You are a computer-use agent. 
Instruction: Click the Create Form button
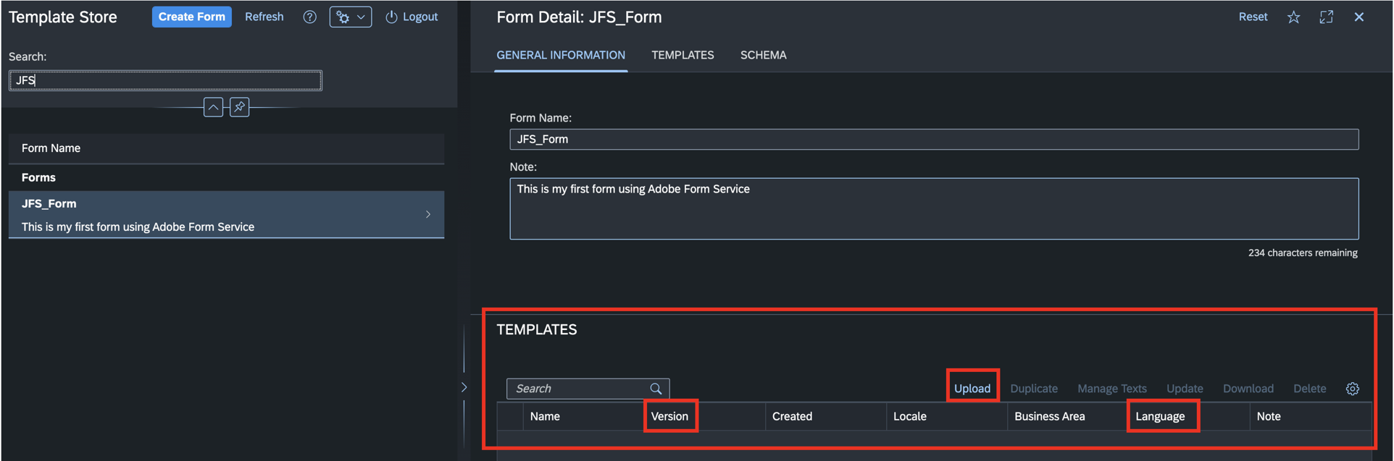191,17
